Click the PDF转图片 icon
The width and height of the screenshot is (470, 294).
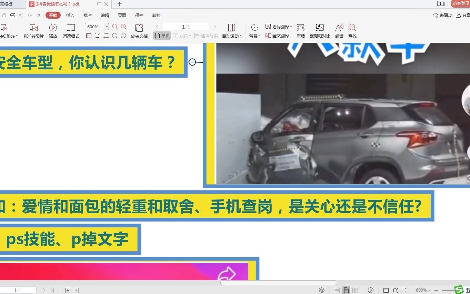pyautogui.click(x=33, y=28)
